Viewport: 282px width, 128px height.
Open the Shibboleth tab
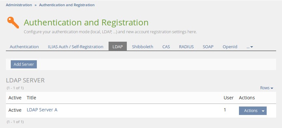(x=142, y=47)
